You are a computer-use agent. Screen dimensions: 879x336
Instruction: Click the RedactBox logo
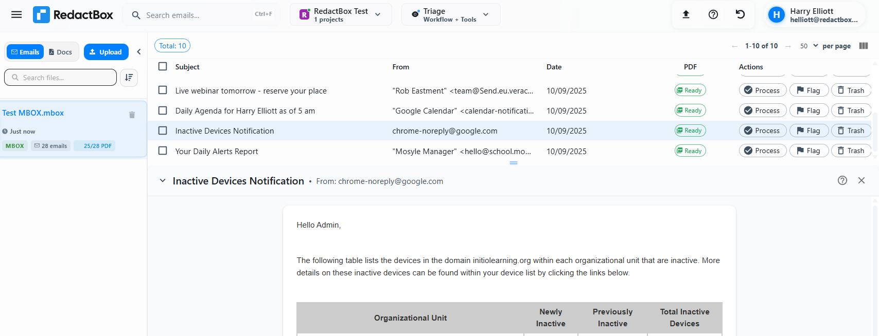click(73, 15)
